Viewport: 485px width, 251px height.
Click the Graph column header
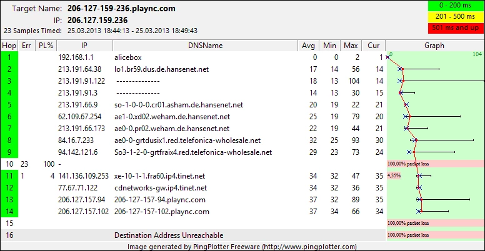pyautogui.click(x=434, y=46)
